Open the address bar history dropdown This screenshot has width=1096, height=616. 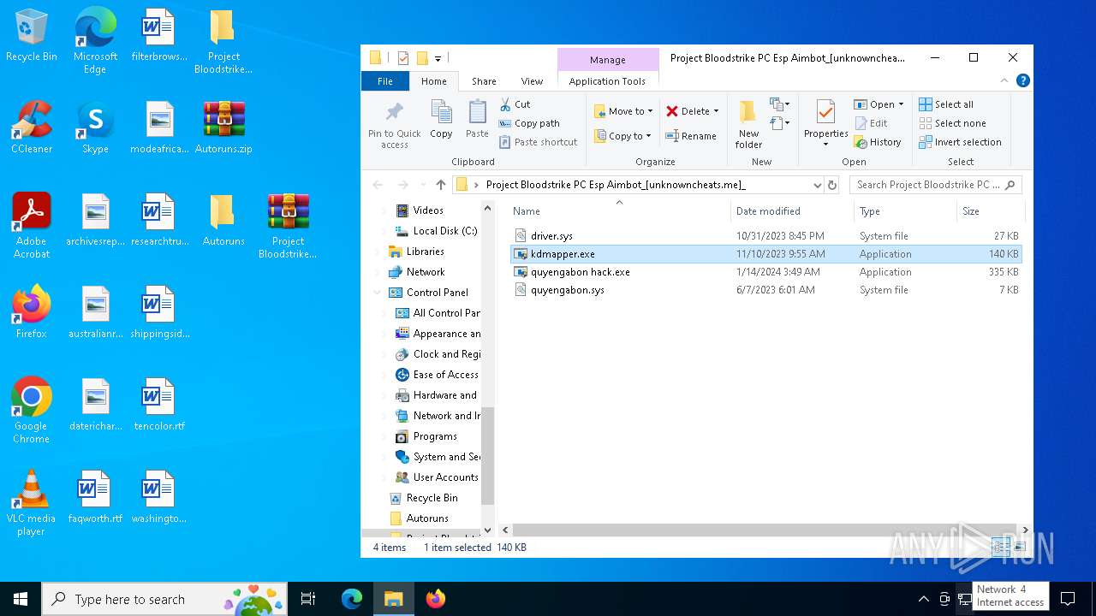tap(818, 185)
